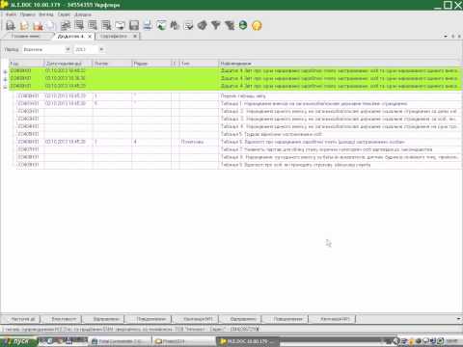Image resolution: width=463 pixels, height=347 pixels.
Task: Click the yellow round toolbar icon
Action: [257, 25]
